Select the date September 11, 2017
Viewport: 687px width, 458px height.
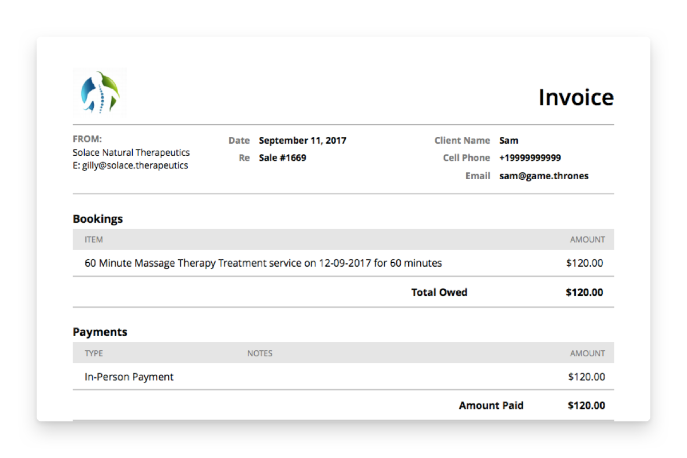302,140
